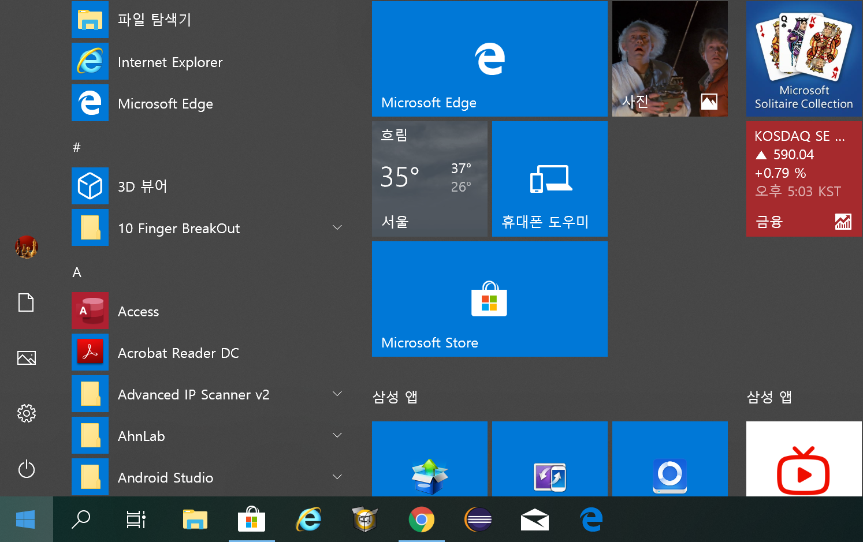Open Pictures from the Start sidebar
This screenshot has height=542, width=863.
27,358
